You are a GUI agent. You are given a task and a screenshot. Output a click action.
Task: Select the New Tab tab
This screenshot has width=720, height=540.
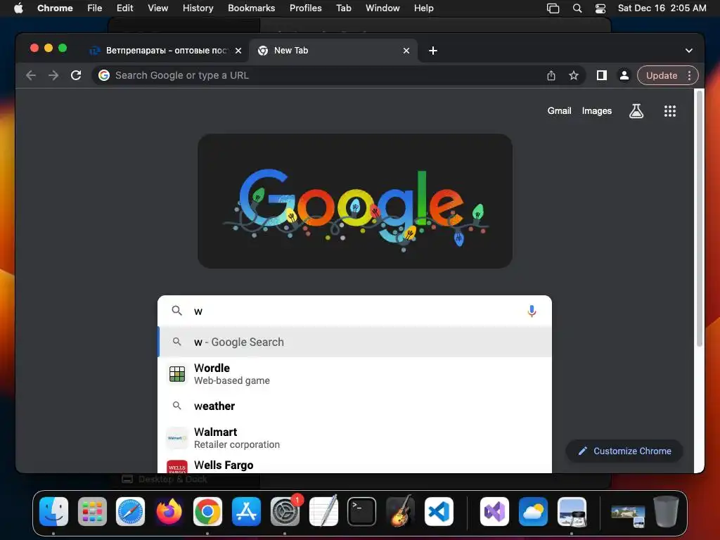click(333, 51)
